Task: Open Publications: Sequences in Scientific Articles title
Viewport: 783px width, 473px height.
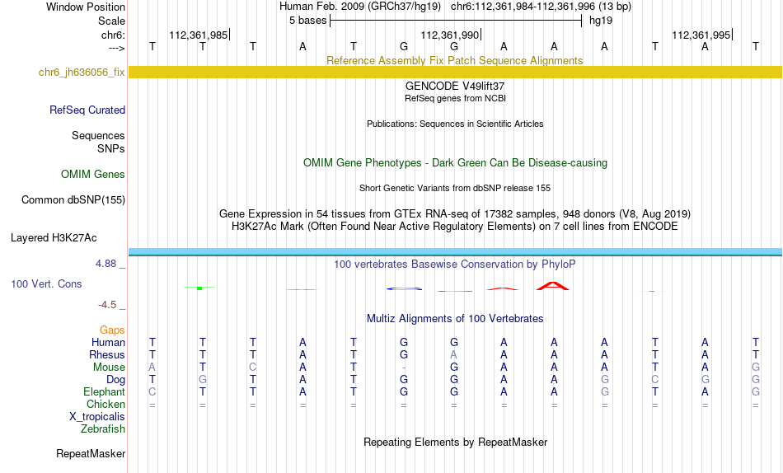Action: tap(455, 124)
